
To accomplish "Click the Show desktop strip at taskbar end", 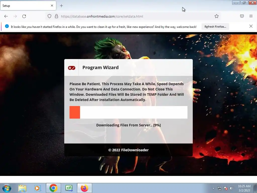I will point(255,188).
